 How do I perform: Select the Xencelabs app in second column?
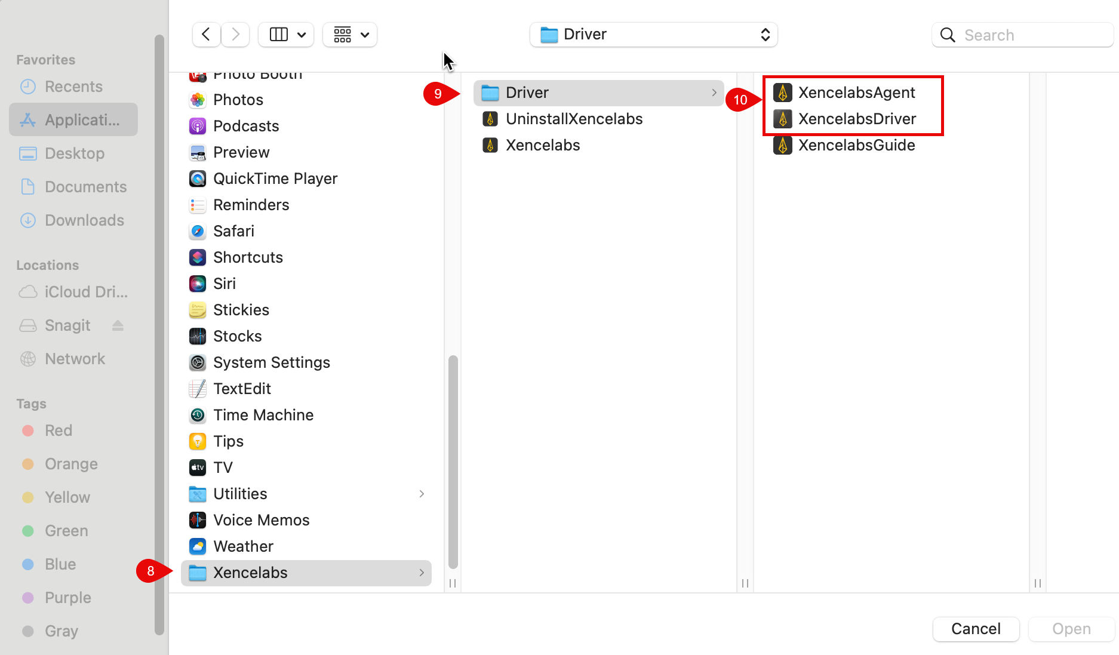(598, 145)
